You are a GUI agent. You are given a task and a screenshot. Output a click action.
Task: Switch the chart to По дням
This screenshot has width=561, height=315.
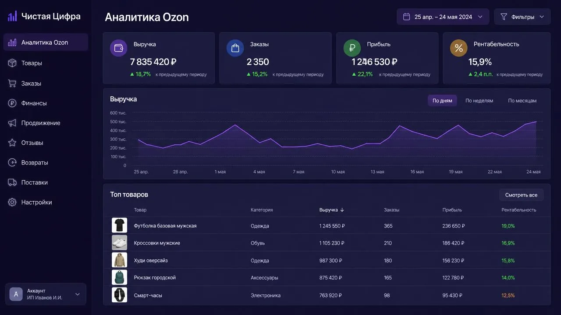pos(442,101)
